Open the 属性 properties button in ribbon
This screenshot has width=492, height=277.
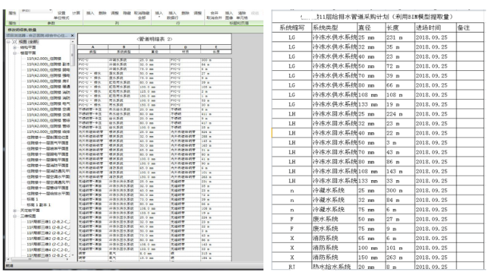point(12,13)
